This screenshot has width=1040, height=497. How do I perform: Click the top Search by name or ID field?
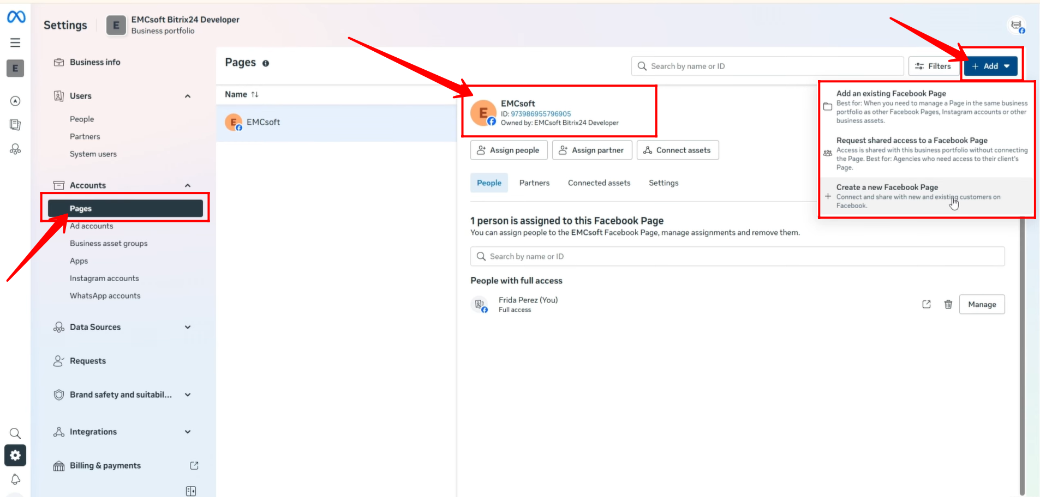(x=769, y=66)
